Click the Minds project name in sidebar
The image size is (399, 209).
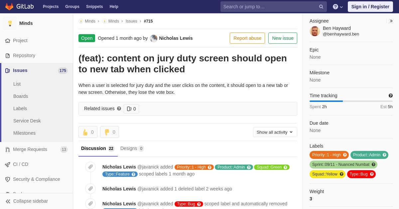click(26, 23)
